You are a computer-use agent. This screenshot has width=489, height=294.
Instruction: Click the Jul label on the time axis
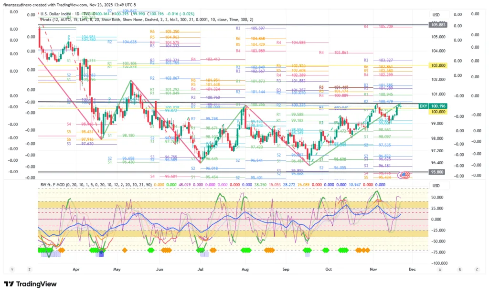200,270
